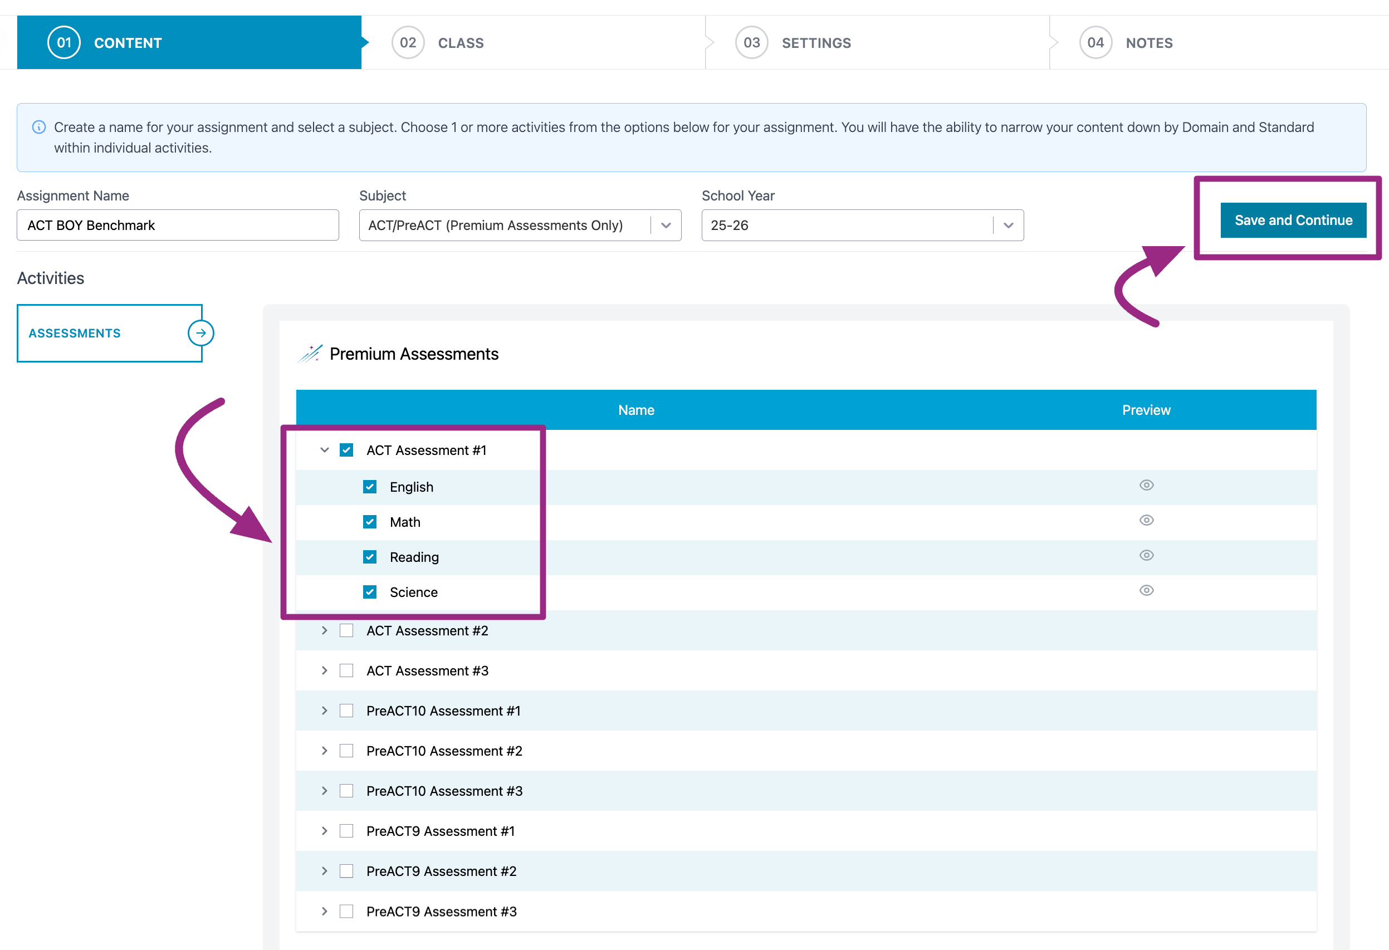The image size is (1389, 950).
Task: Preview the Reading section via eye icon
Action: click(1146, 556)
